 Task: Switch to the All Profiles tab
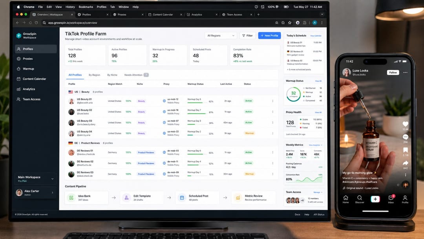coord(75,75)
